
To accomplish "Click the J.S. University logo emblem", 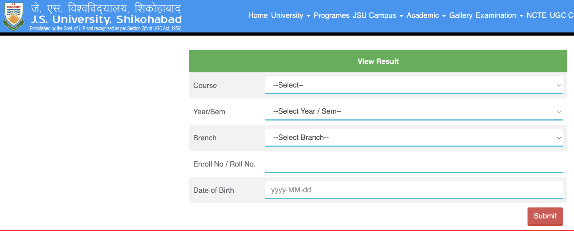I will click(x=13, y=15).
